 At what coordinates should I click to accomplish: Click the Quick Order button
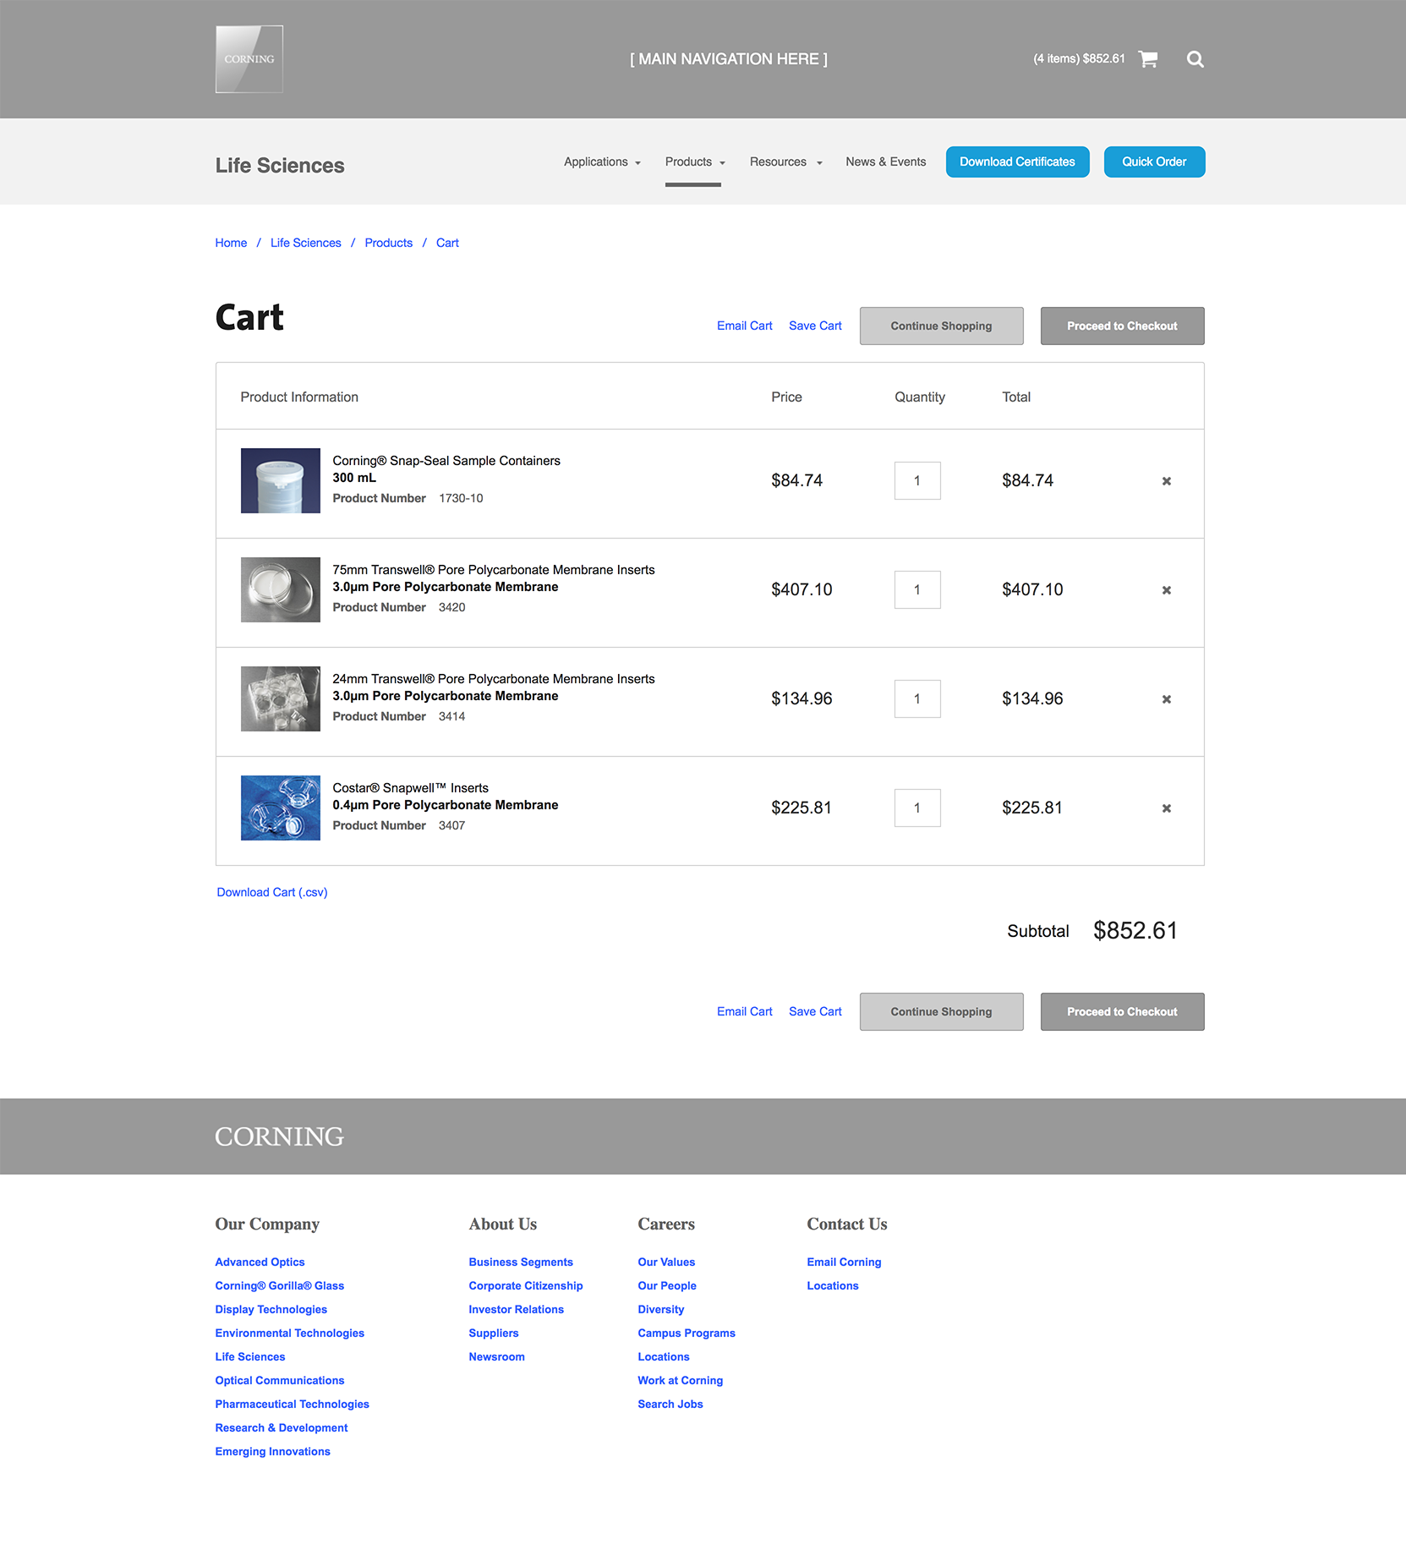pos(1154,162)
